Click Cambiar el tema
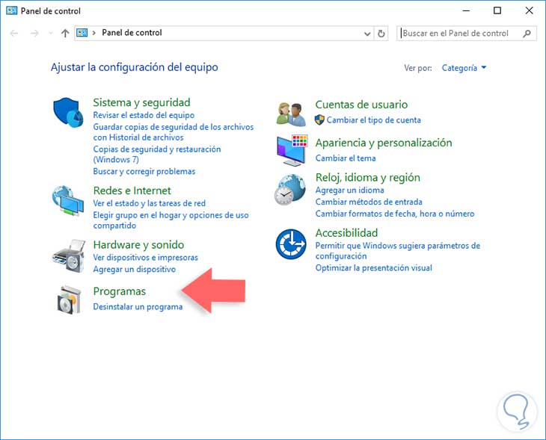This screenshot has width=546, height=440. coord(346,158)
